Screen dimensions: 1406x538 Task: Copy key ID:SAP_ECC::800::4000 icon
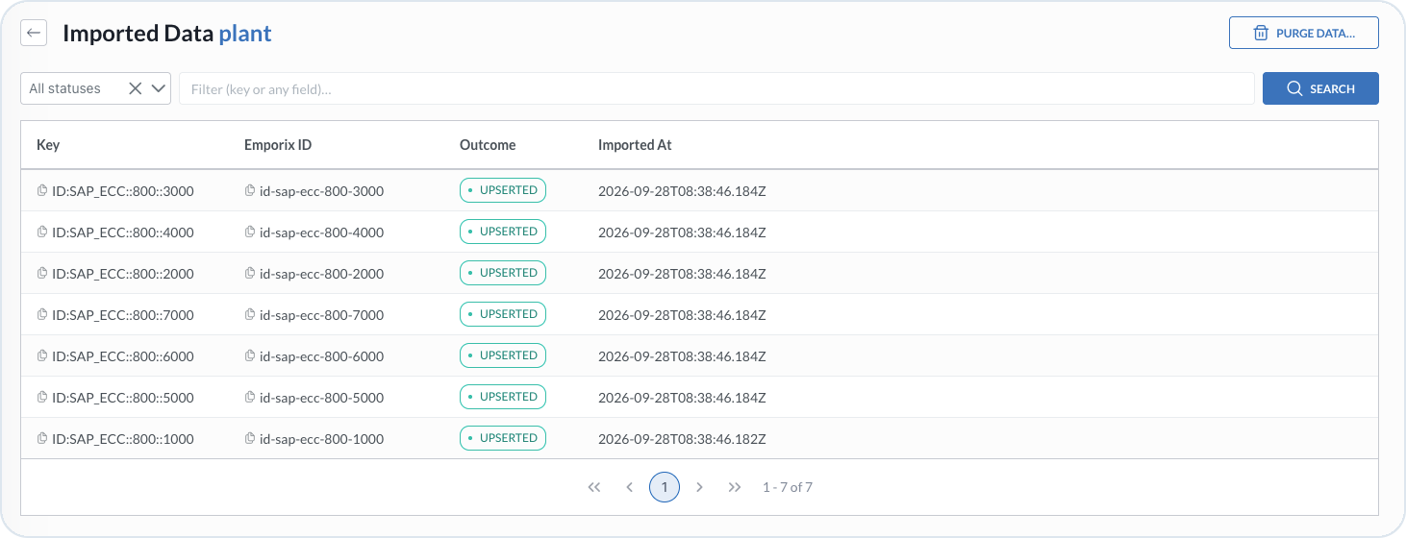click(x=42, y=232)
